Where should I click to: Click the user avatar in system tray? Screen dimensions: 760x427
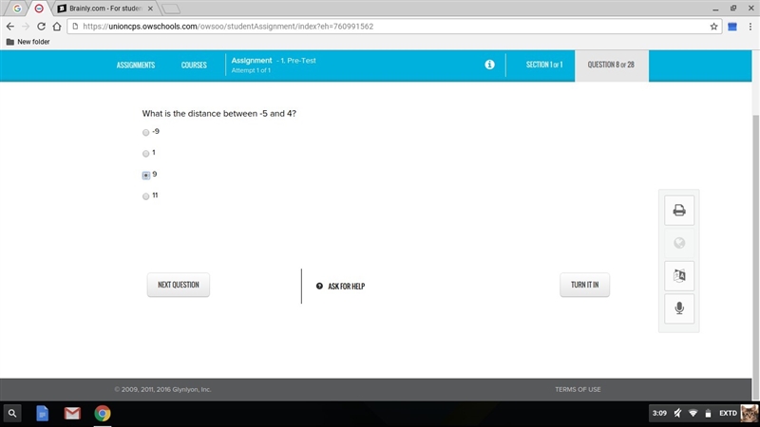pos(750,414)
